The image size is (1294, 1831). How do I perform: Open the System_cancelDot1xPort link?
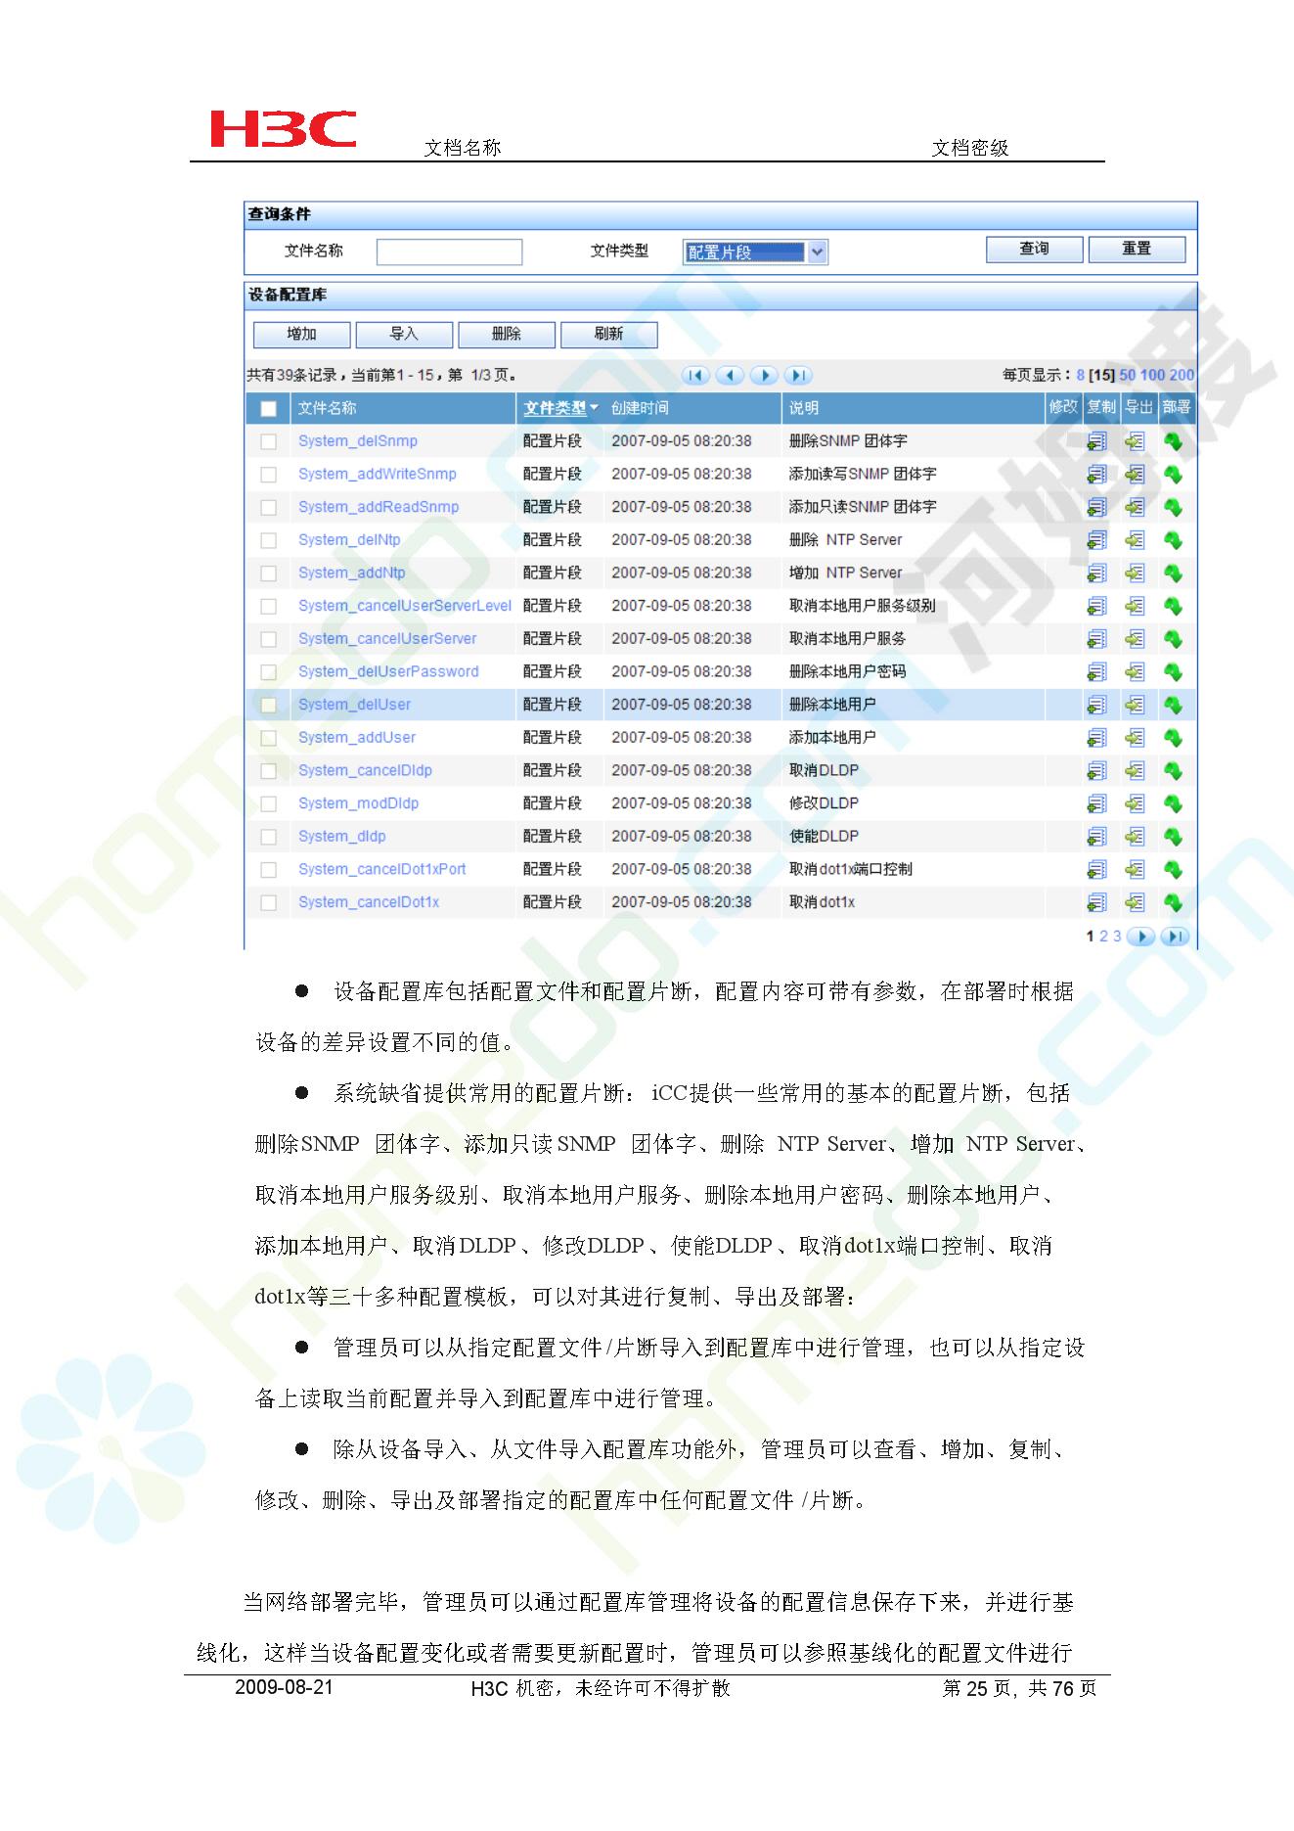(x=382, y=869)
